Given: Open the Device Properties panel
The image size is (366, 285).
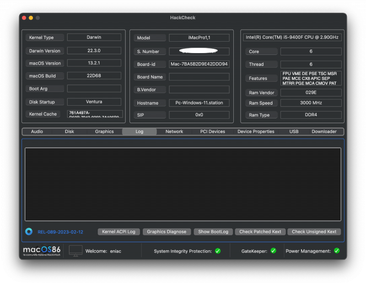Looking at the screenshot, I should coord(255,131).
